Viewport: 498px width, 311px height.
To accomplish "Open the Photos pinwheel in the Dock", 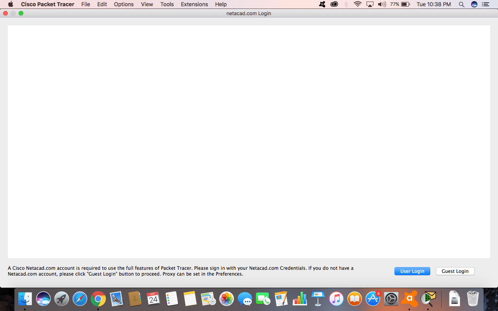I will pyautogui.click(x=226, y=299).
